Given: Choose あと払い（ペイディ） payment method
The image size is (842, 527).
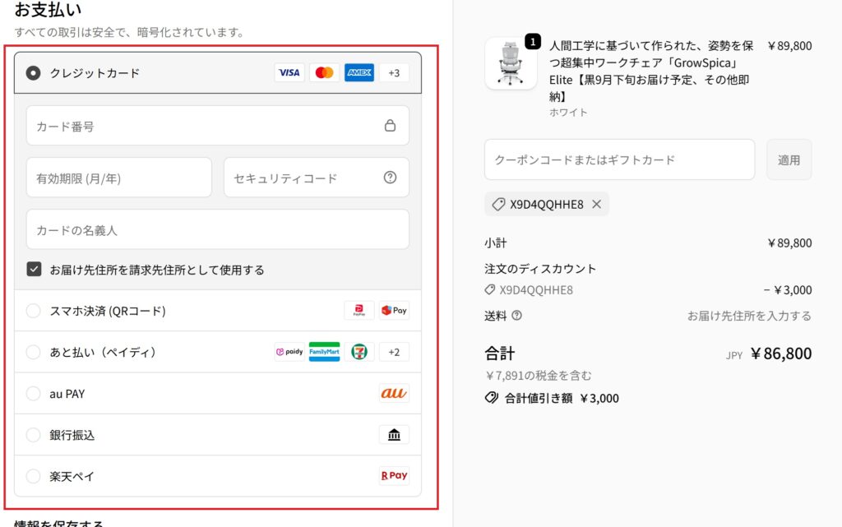Looking at the screenshot, I should coord(33,352).
